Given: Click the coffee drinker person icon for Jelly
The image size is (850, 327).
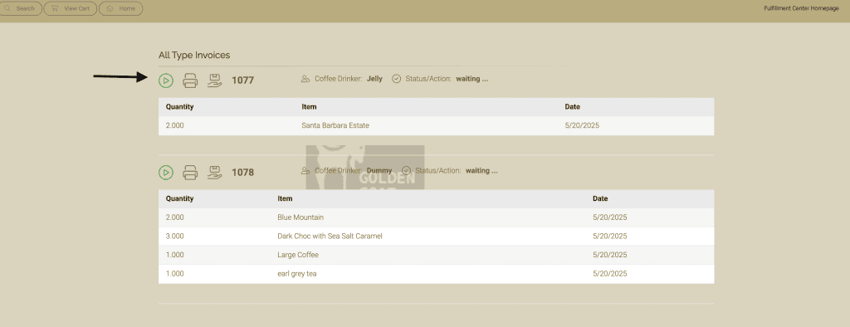Looking at the screenshot, I should click(x=305, y=79).
